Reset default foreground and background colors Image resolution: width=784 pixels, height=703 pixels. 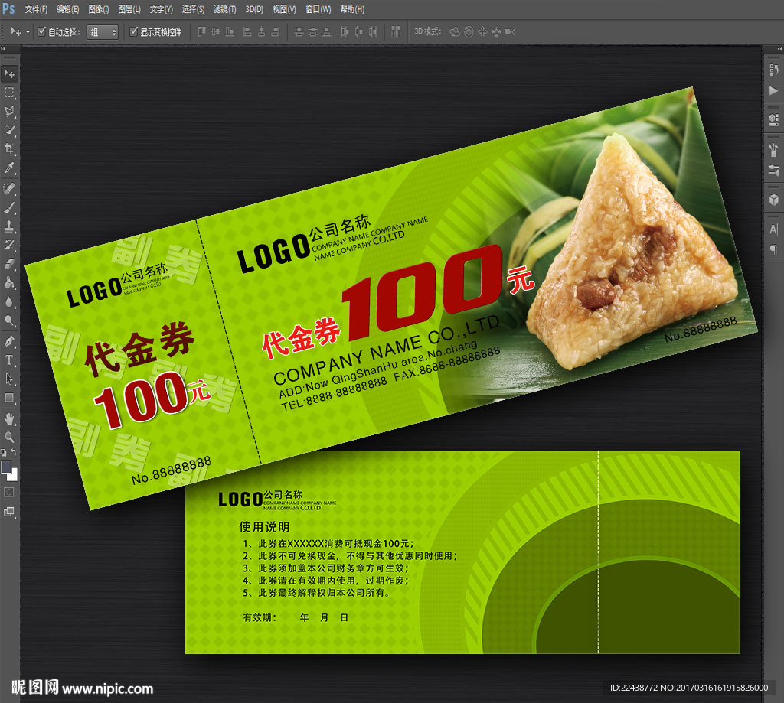point(4,453)
